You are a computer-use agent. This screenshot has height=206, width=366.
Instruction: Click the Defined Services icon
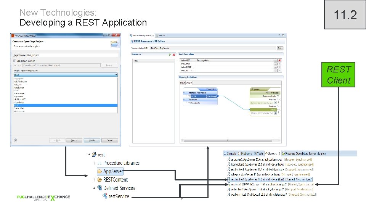[100, 188]
